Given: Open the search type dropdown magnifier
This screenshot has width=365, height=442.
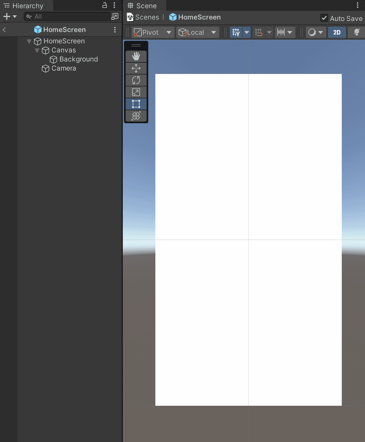Looking at the screenshot, I should tap(29, 16).
